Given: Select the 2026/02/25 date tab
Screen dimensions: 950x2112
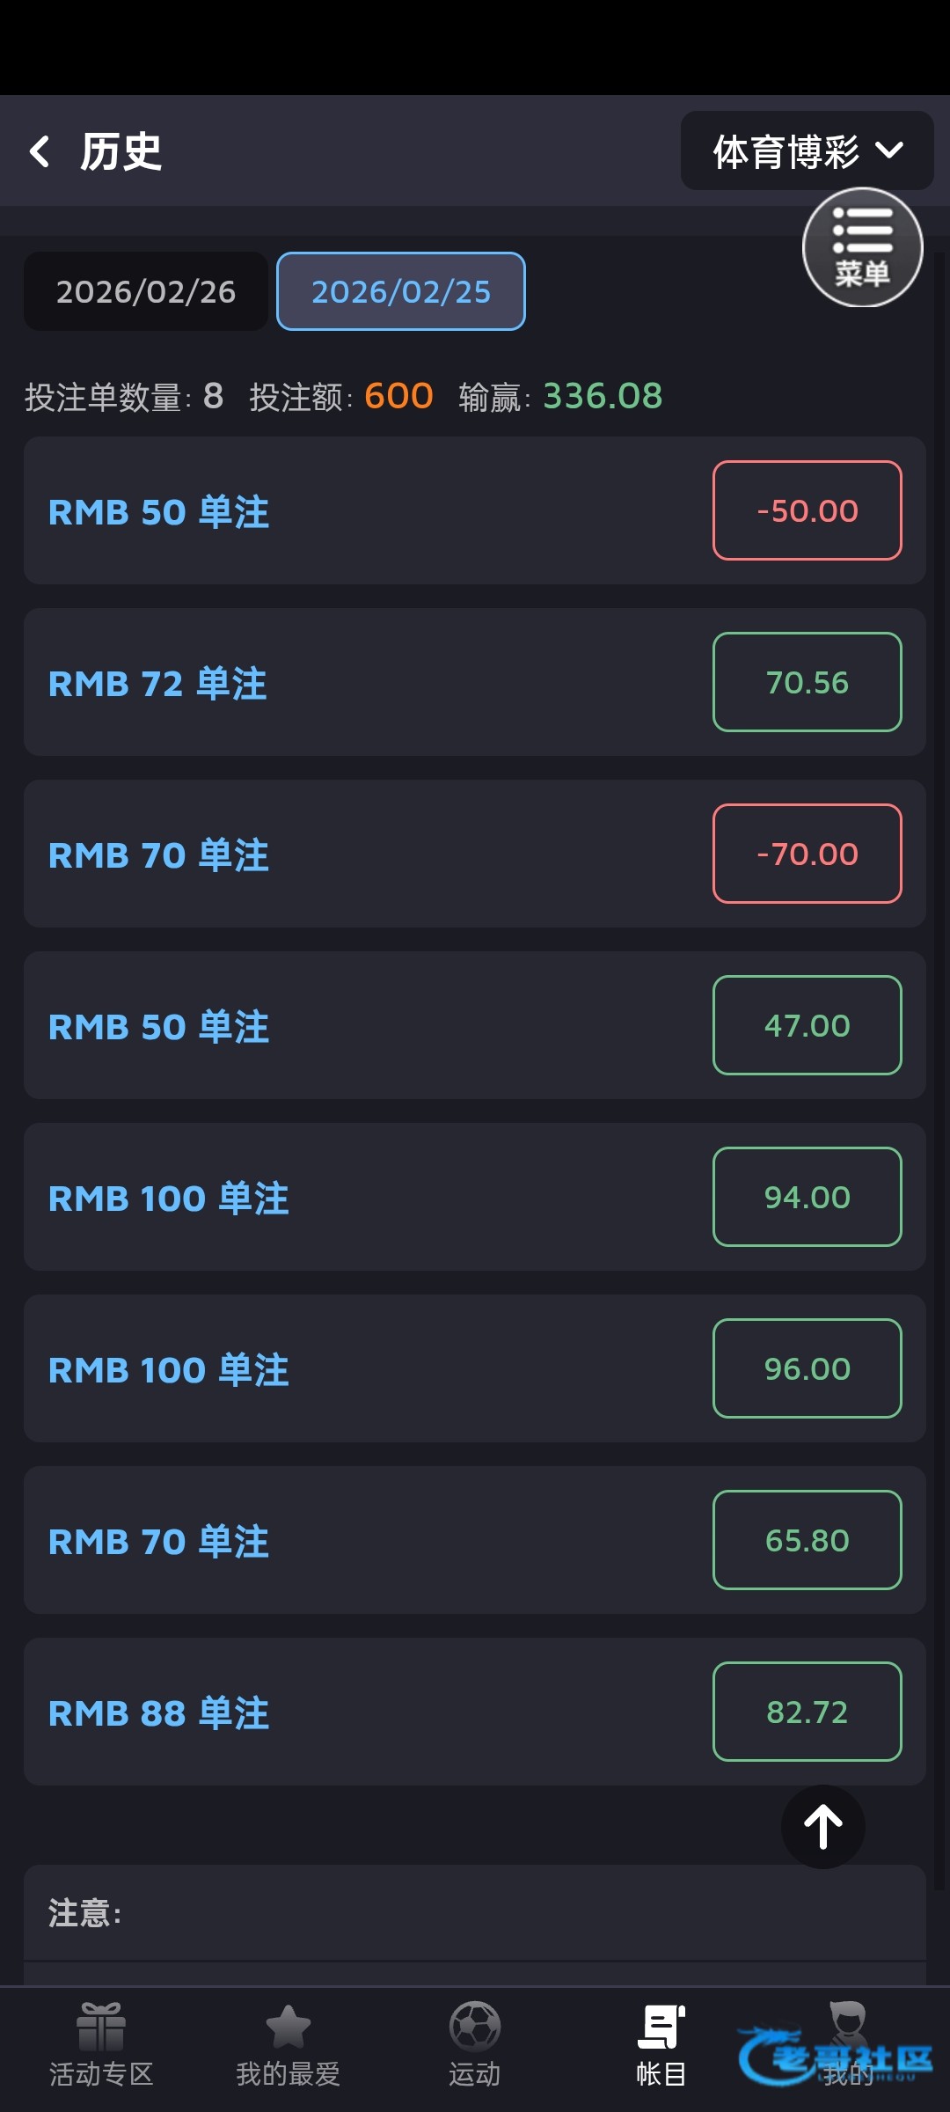Looking at the screenshot, I should (x=401, y=291).
